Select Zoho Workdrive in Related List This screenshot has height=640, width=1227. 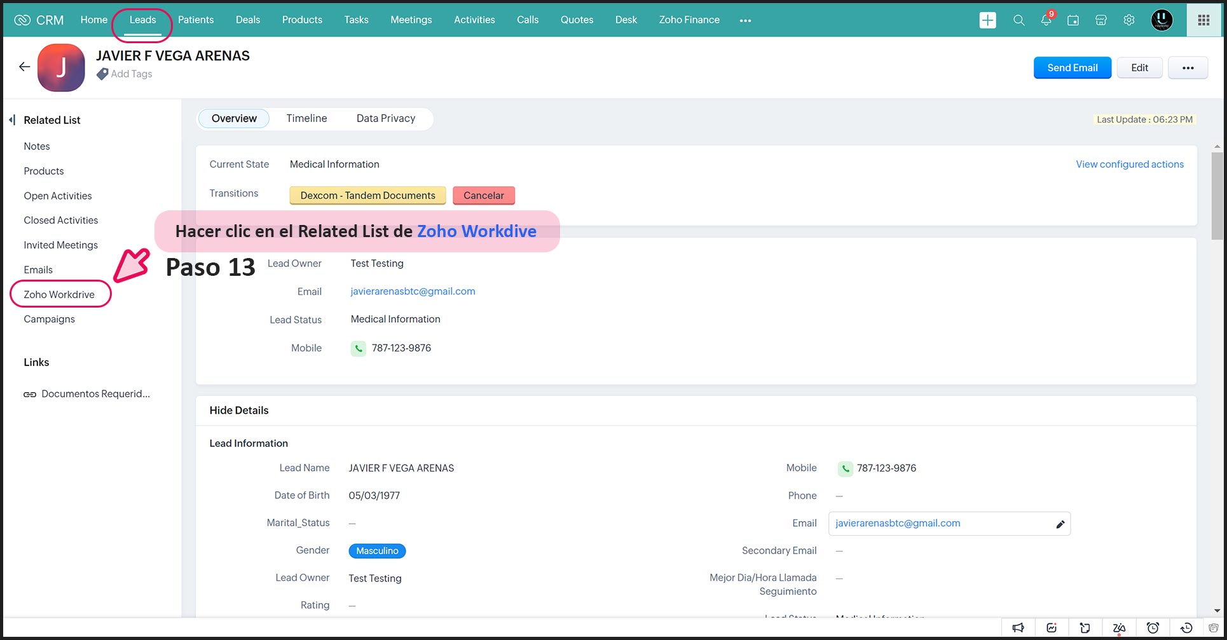[59, 295]
